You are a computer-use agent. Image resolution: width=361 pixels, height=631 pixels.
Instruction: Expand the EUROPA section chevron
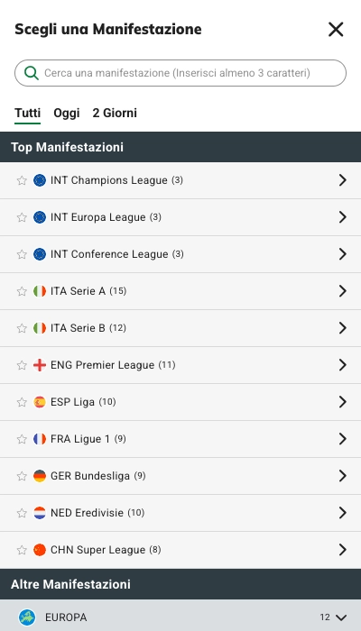[x=341, y=617]
